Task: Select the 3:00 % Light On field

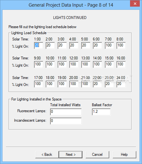Action: tap(62, 46)
